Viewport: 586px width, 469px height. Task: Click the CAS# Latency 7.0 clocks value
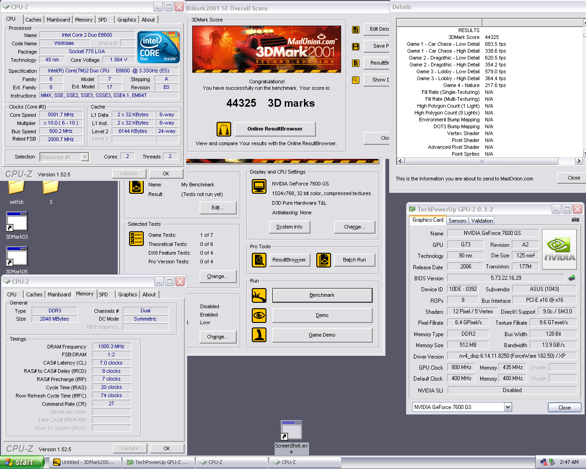[111, 363]
